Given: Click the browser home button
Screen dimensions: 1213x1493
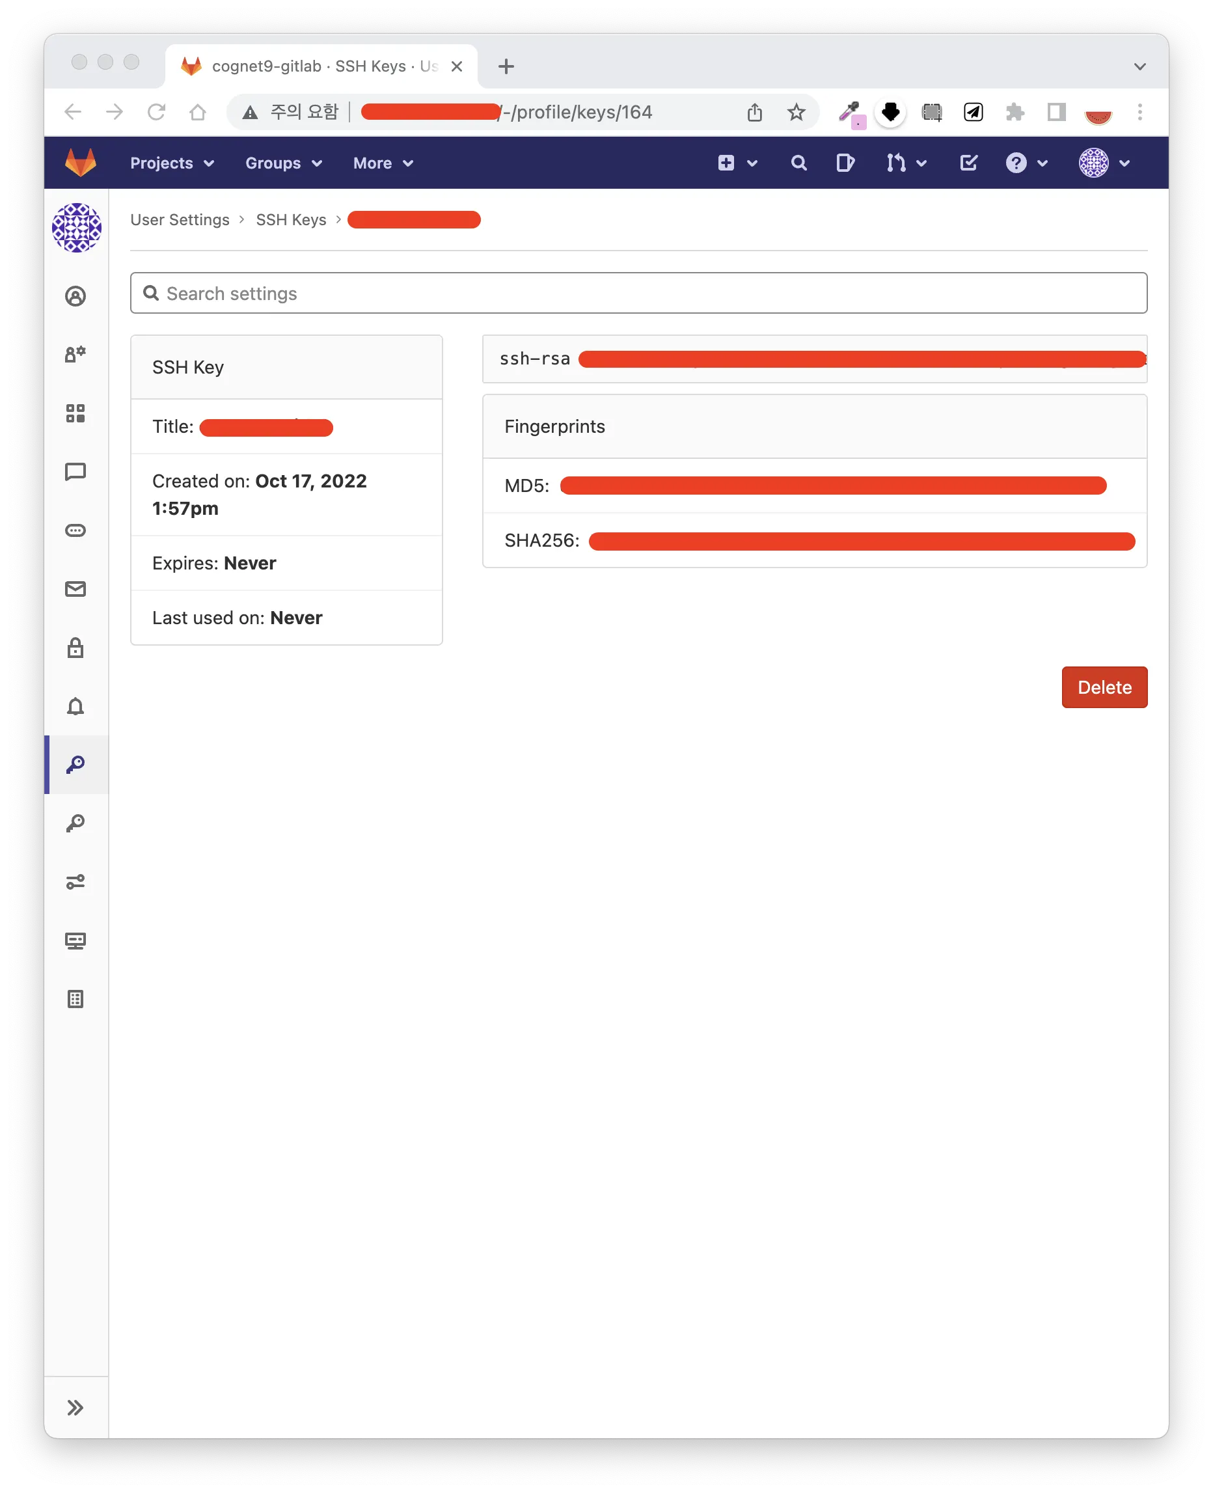Looking at the screenshot, I should click(x=198, y=112).
